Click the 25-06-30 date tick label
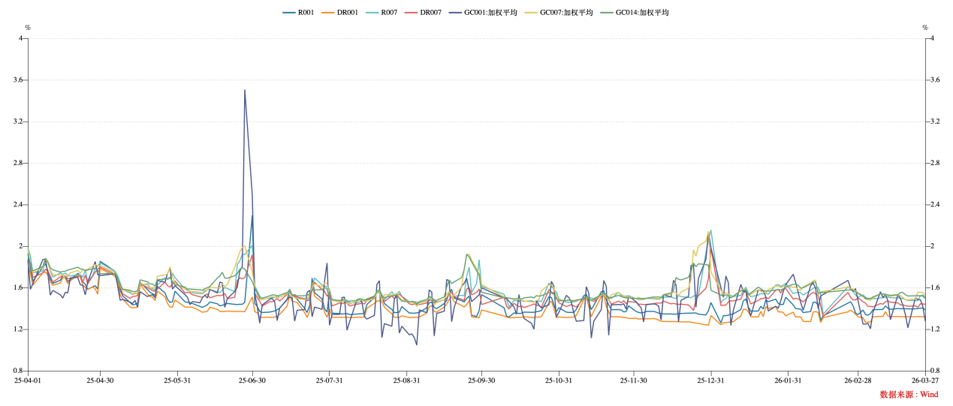Screen dimensions: 953x406 click(252, 380)
